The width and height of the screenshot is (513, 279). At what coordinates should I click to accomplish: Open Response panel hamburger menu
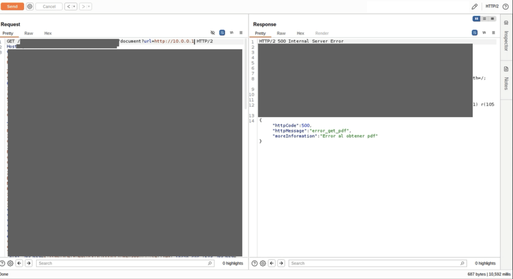click(493, 32)
